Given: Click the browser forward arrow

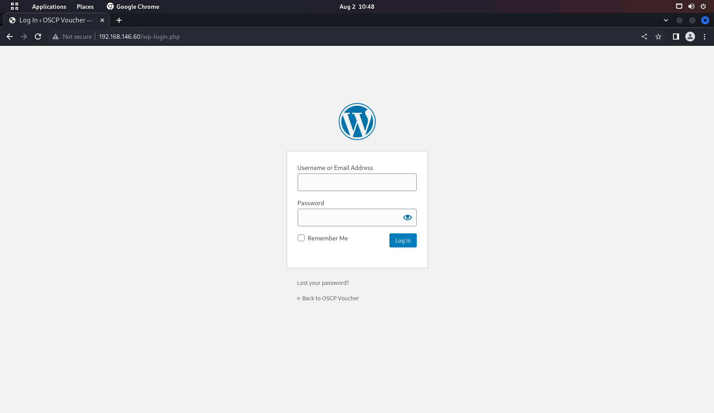Looking at the screenshot, I should tap(24, 37).
